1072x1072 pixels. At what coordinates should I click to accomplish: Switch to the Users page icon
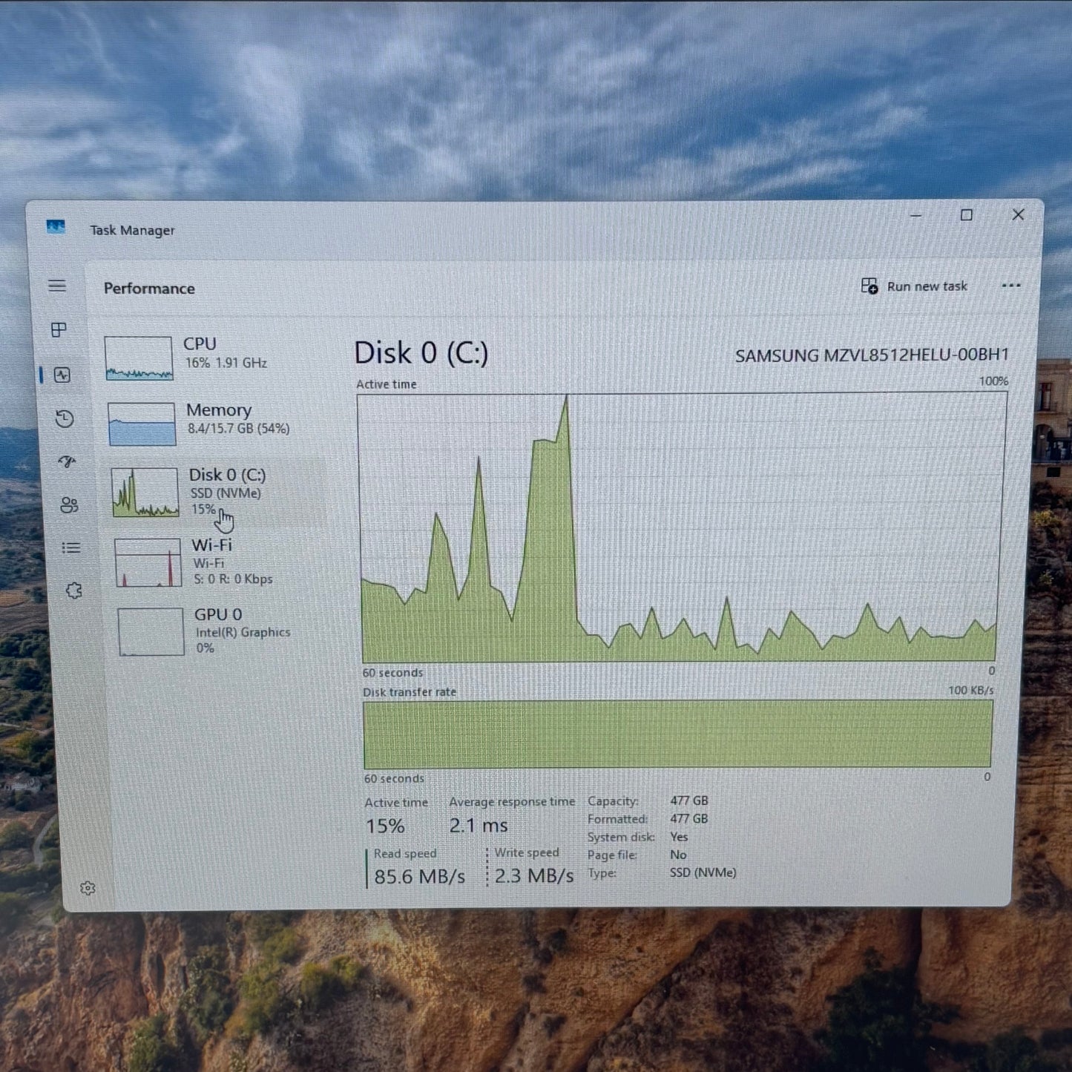(x=69, y=505)
